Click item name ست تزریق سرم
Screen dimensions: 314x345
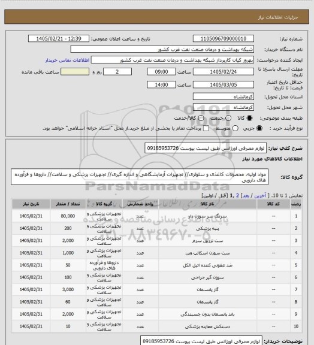coord(207,241)
